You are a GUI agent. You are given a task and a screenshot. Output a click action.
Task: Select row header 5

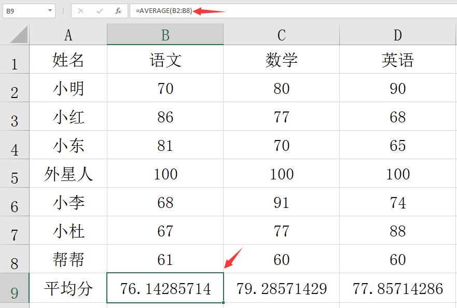tap(15, 174)
